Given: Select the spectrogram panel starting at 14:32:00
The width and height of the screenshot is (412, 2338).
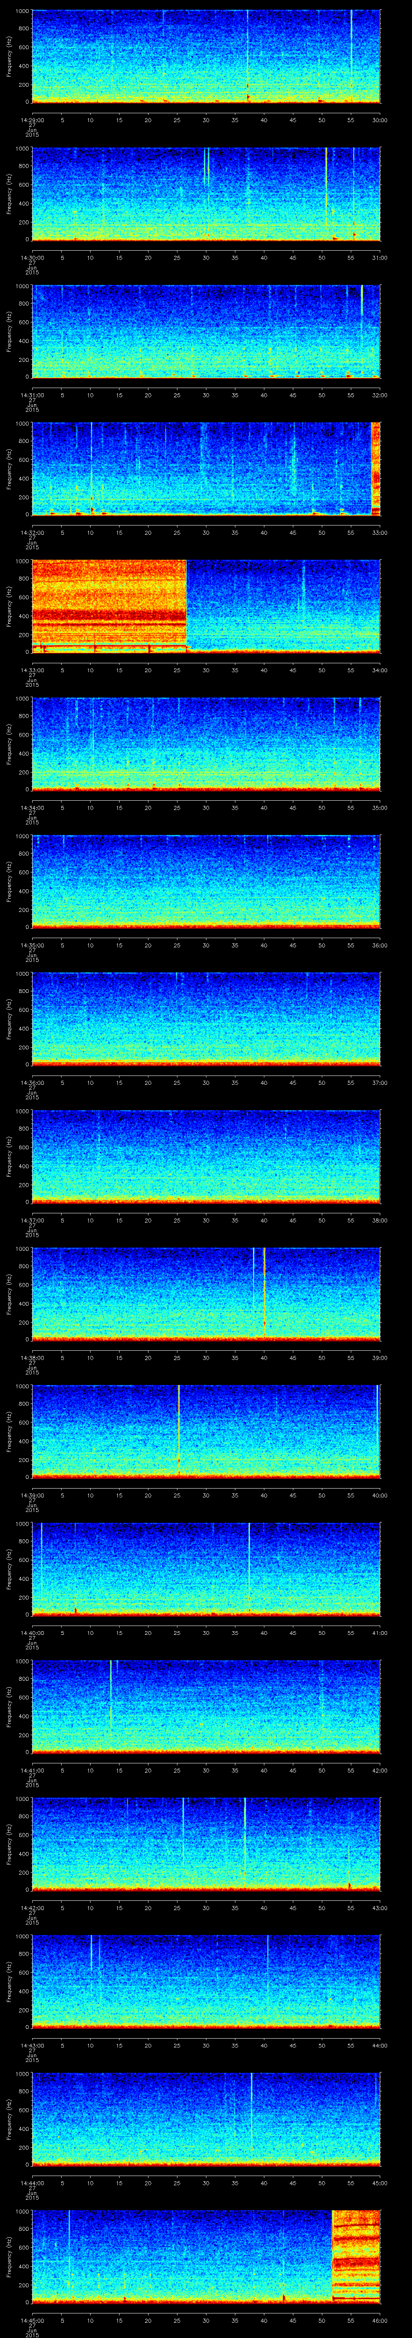Looking at the screenshot, I should tap(206, 469).
